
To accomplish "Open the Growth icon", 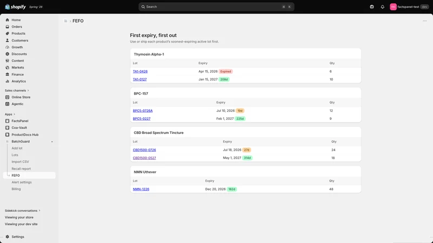I will pyautogui.click(x=8, y=47).
